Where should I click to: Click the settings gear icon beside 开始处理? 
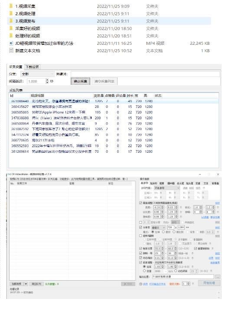point(141,284)
